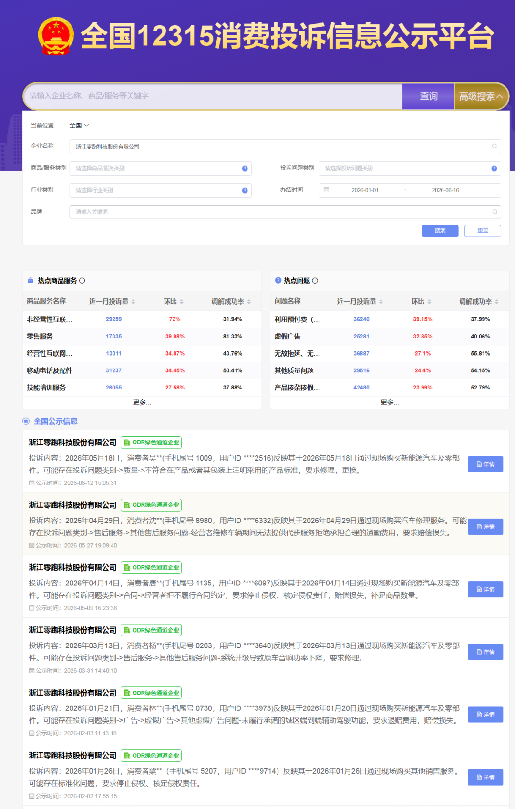Viewport: 515px width, 809px height.
Task: Collapse the 高级搜索 panel
Action: point(481,96)
